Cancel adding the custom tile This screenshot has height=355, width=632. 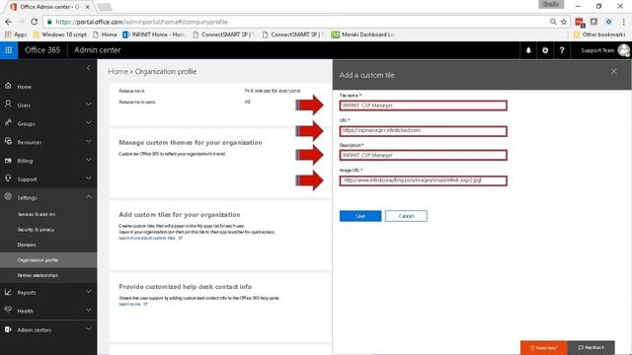(406, 216)
